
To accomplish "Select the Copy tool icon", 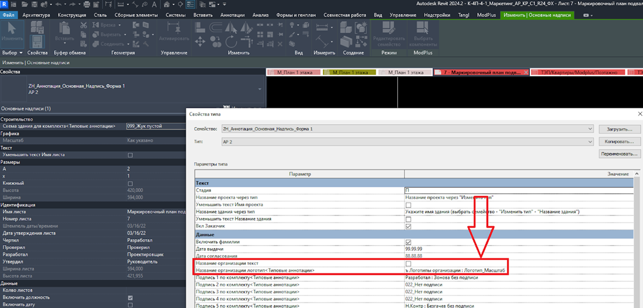I will click(x=216, y=41).
